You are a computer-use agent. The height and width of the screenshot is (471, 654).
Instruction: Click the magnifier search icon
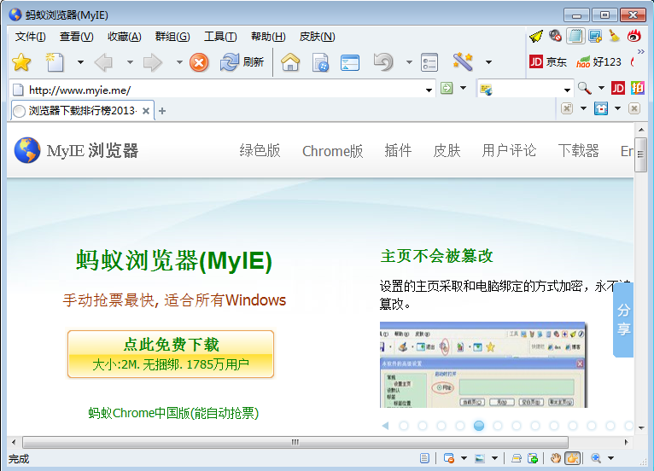[x=584, y=88]
